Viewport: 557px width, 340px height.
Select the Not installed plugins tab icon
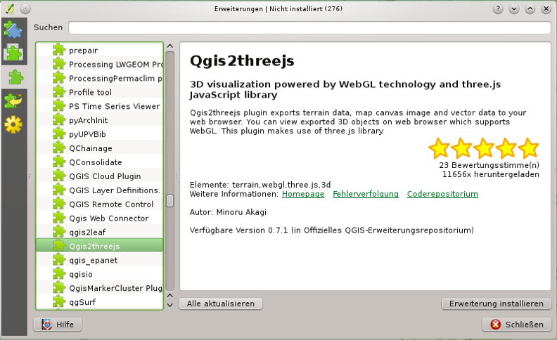pyautogui.click(x=15, y=77)
